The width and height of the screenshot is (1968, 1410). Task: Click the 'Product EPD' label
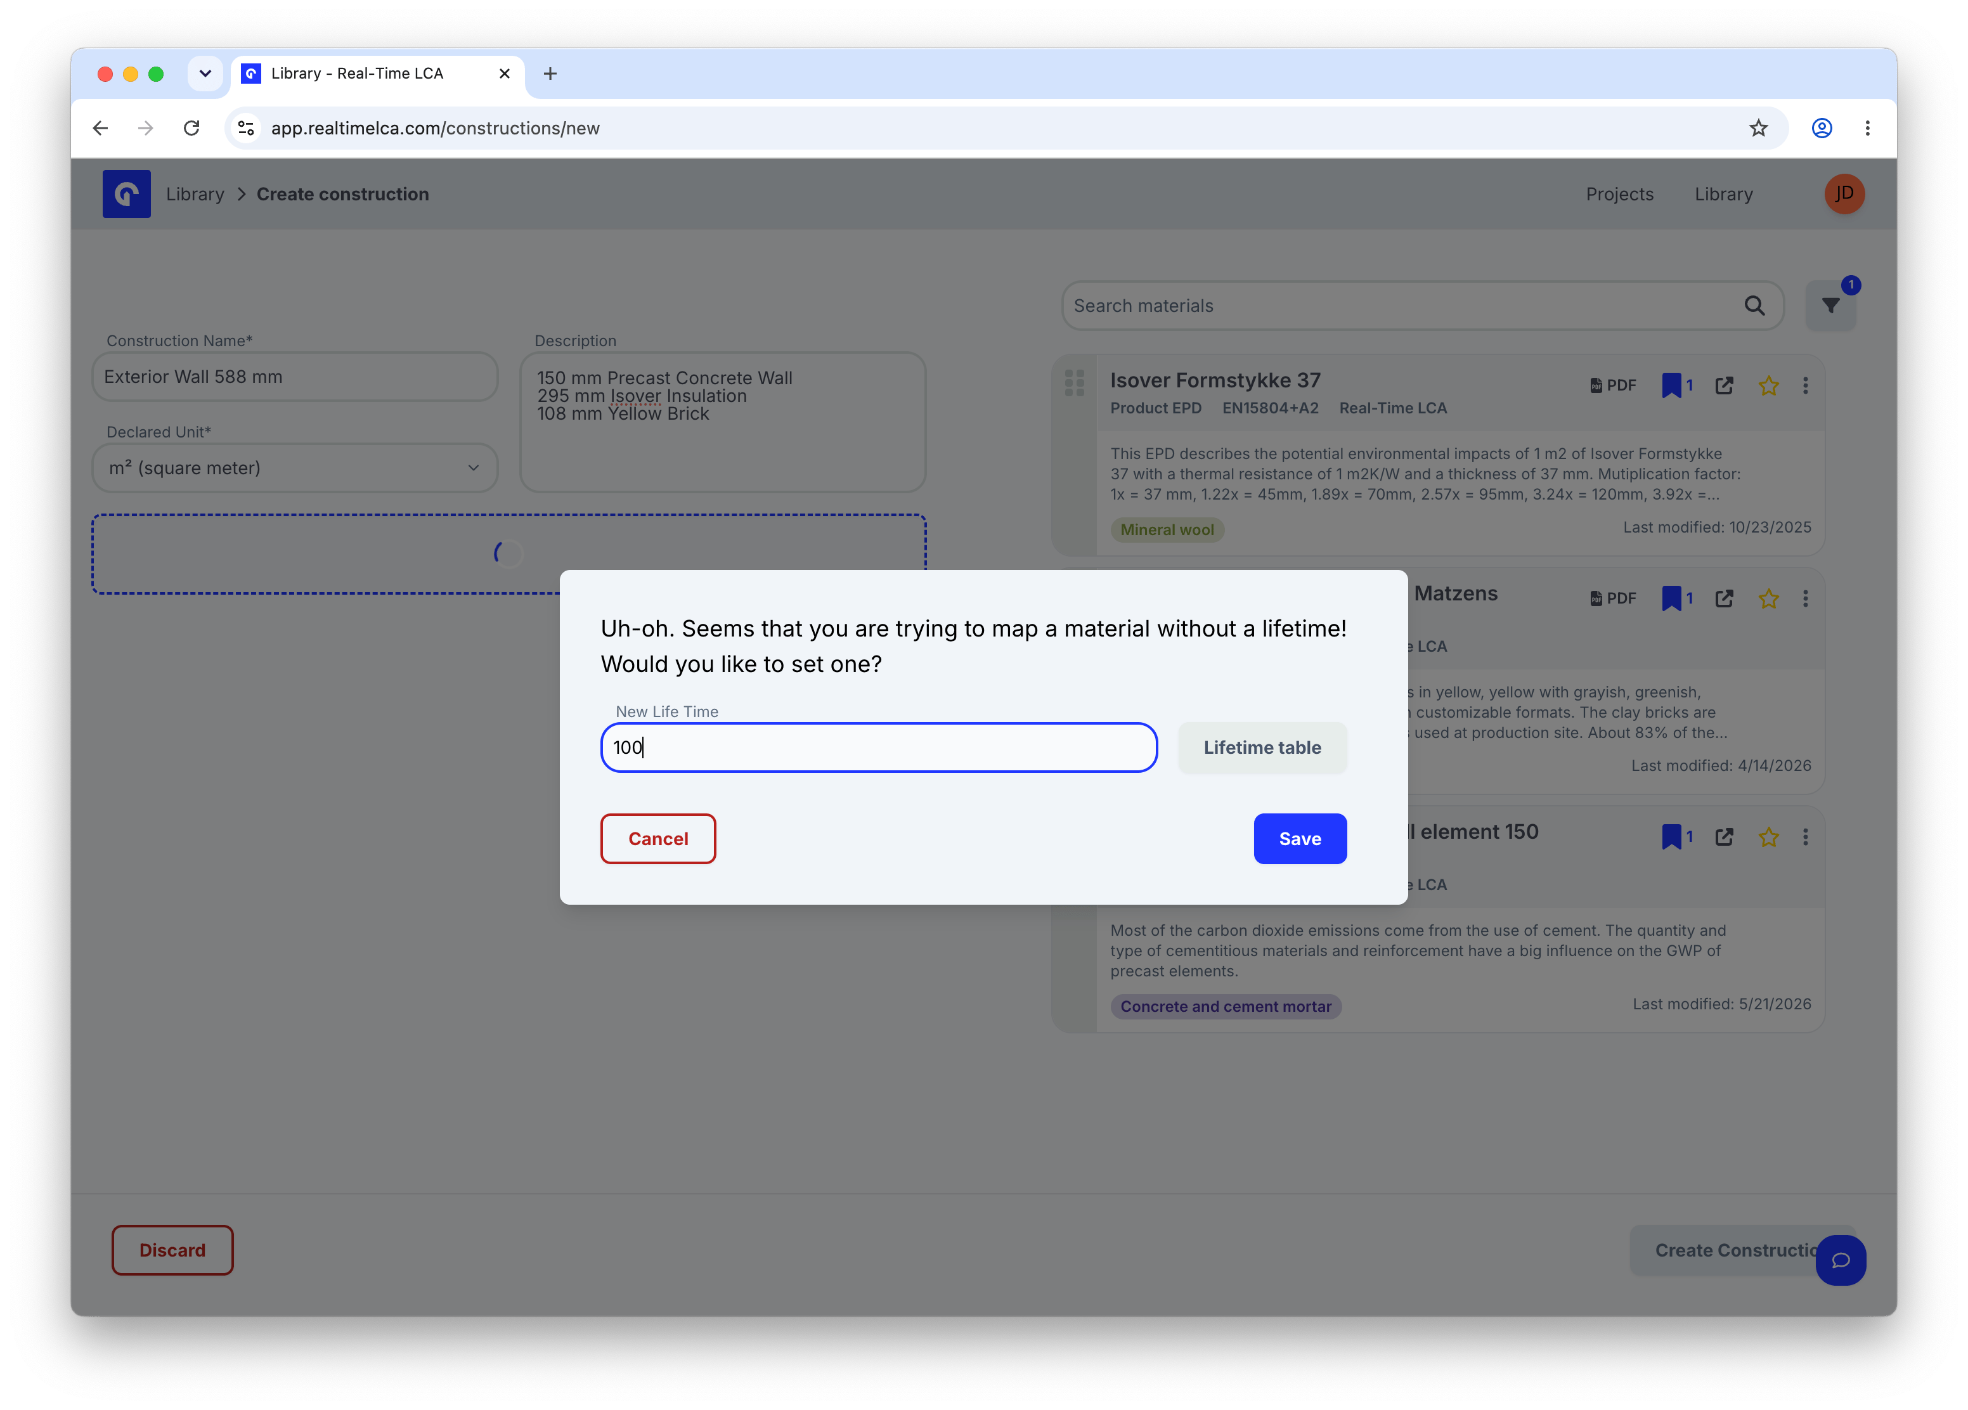pyautogui.click(x=1155, y=408)
